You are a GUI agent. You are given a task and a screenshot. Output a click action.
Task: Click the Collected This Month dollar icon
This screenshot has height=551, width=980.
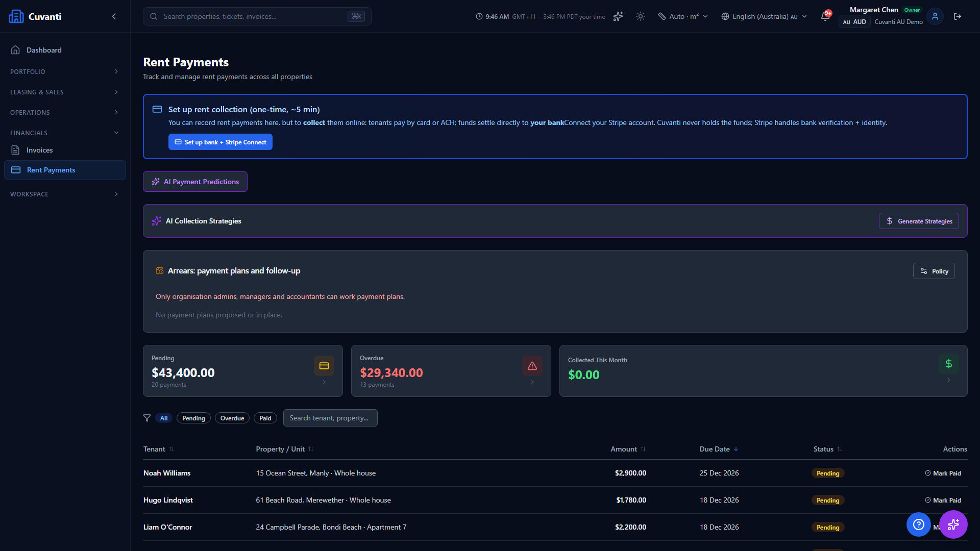coord(949,364)
